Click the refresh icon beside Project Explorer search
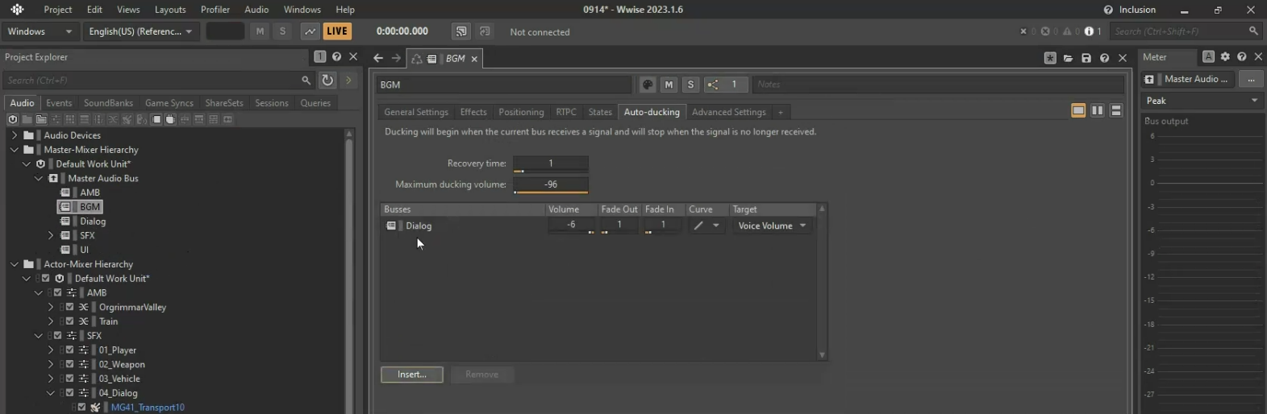 pyautogui.click(x=327, y=80)
